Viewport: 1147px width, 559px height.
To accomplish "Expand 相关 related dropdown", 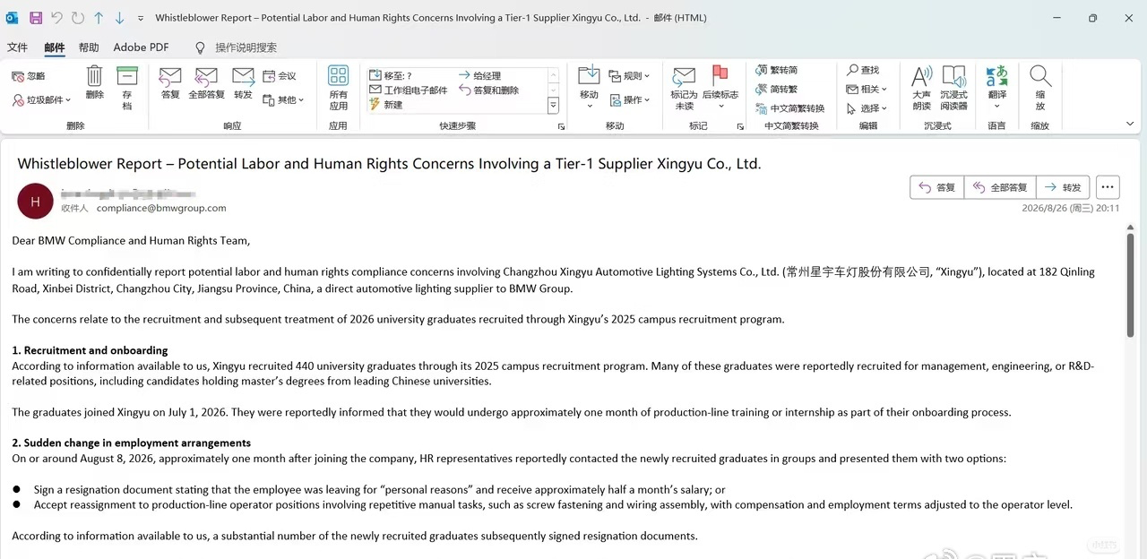I will (x=867, y=90).
